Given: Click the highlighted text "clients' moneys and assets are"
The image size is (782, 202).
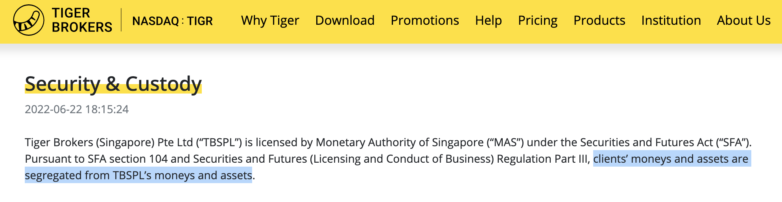Looking at the screenshot, I should click(x=671, y=159).
